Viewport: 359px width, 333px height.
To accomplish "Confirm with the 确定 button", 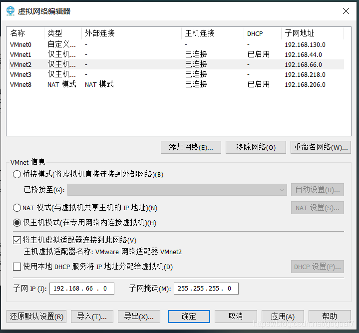I will [x=189, y=317].
